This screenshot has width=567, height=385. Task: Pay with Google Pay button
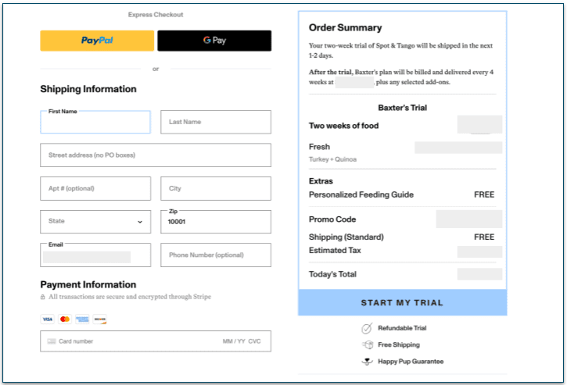[214, 41]
